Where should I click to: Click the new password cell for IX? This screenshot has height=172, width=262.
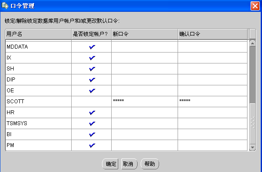pyautogui.click(x=145, y=58)
